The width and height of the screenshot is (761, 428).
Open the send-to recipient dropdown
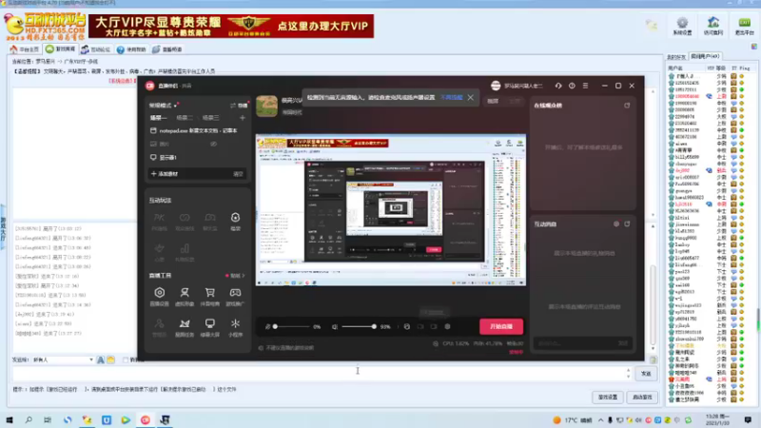coord(63,360)
